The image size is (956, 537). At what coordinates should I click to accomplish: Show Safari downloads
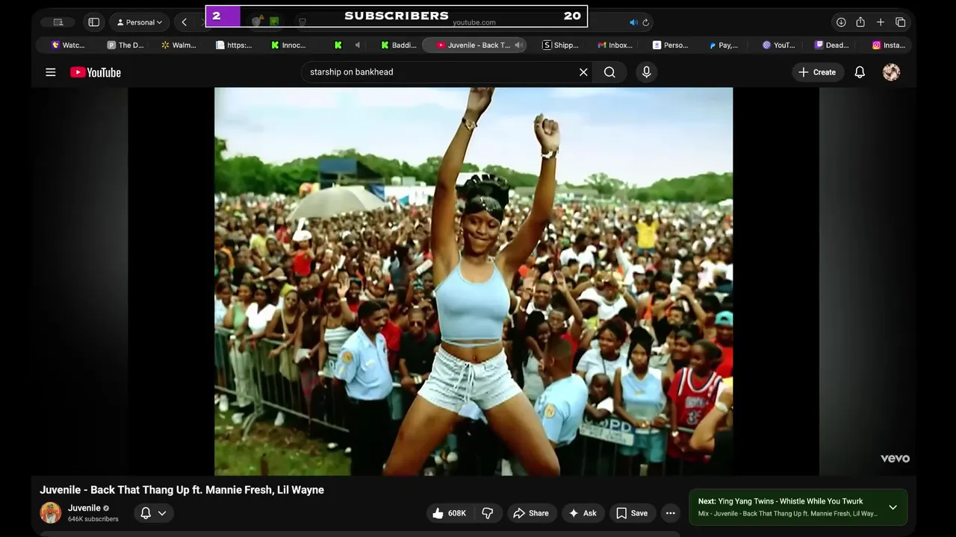841,22
